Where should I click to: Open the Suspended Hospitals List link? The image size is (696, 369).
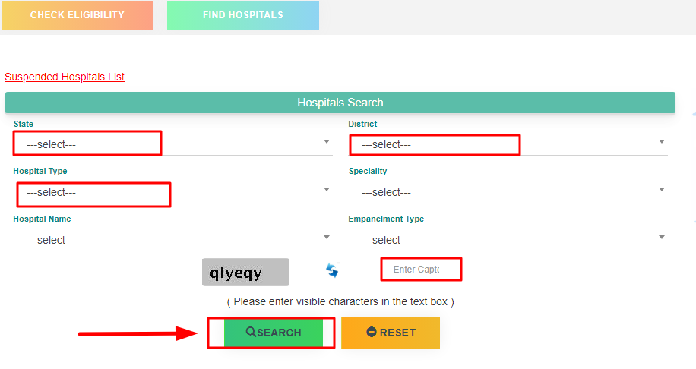click(65, 77)
